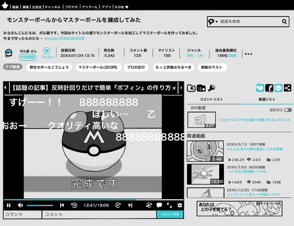Pause the video
Screen dimensions: 294x226
(9, 205)
